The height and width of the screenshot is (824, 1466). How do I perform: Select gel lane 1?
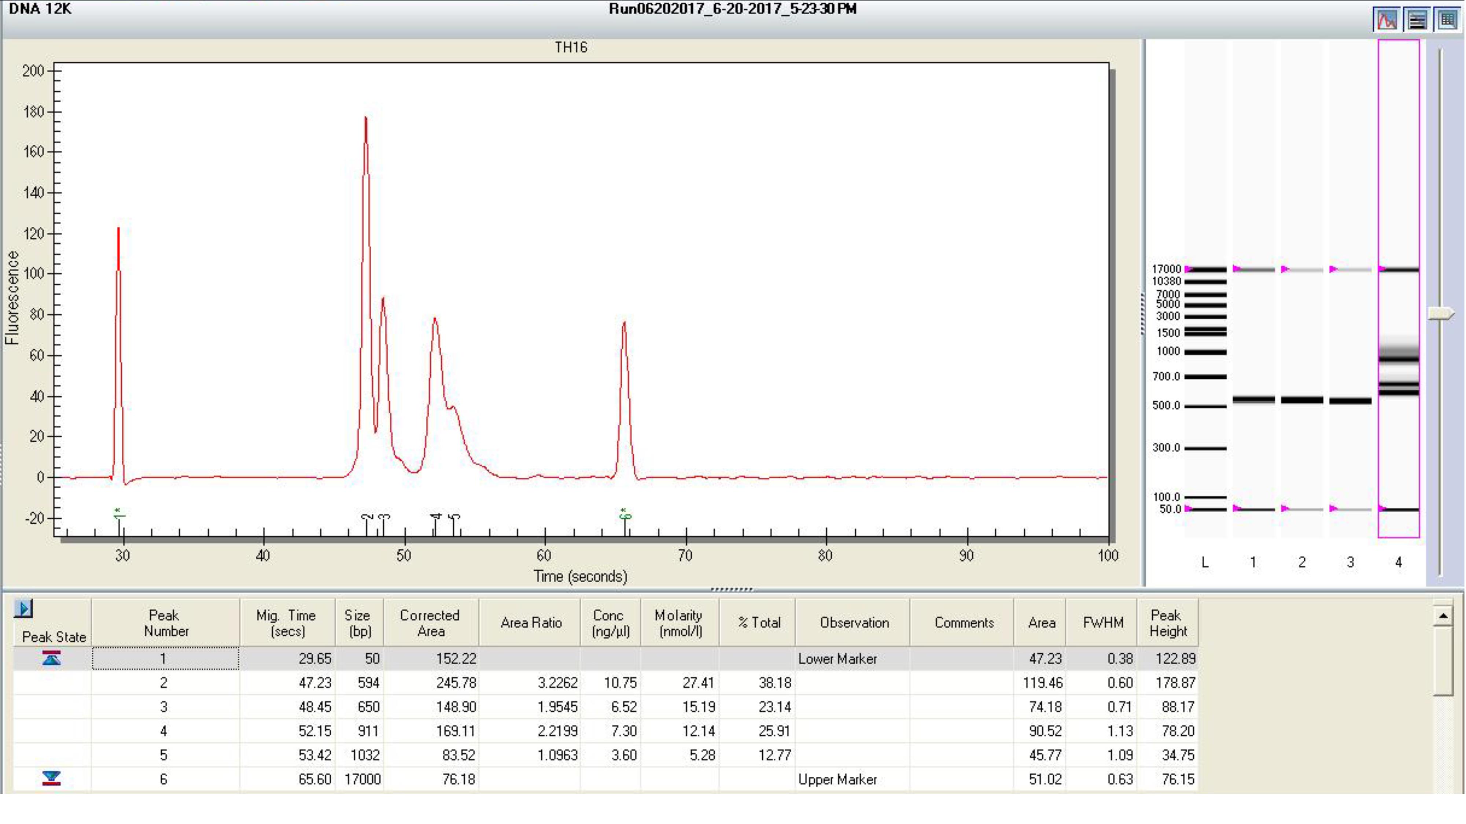[x=1253, y=289]
